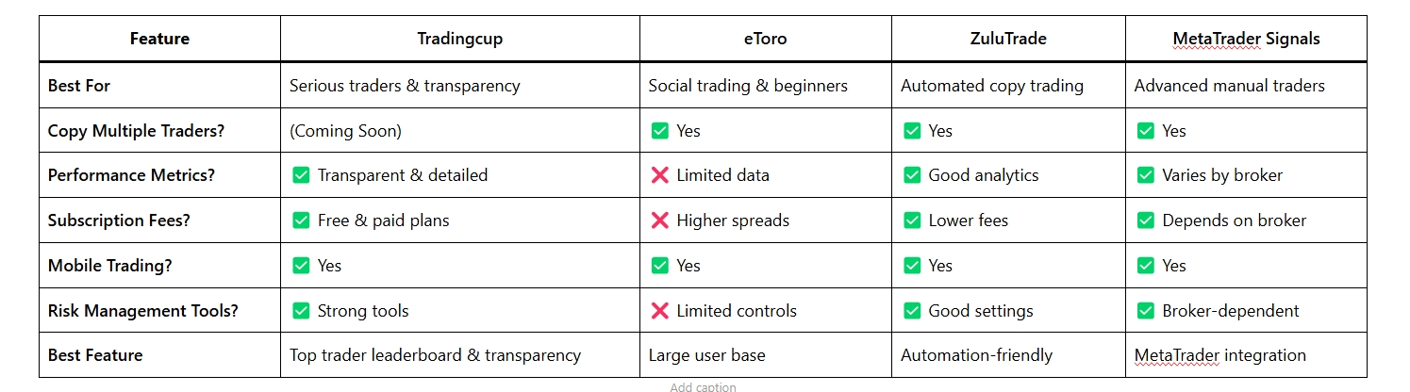Click green check next to Broker-dependent
This screenshot has height=392, width=1410.
point(1146,311)
